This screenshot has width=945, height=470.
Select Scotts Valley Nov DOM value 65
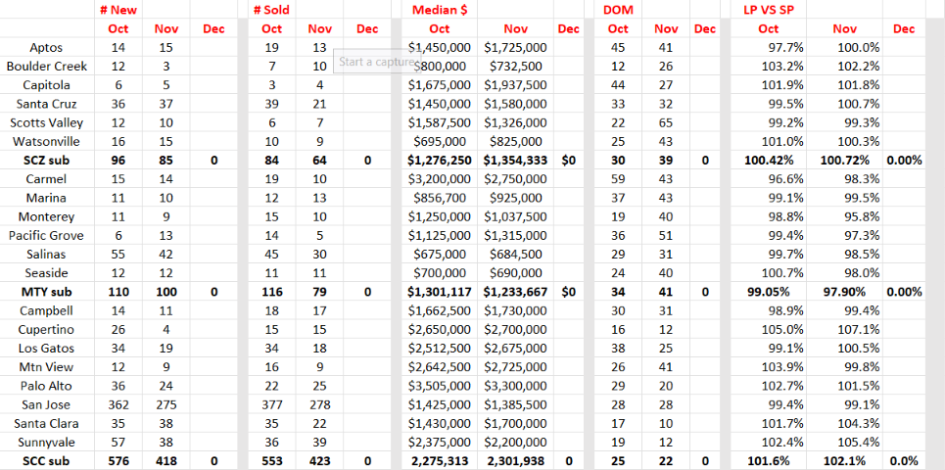pyautogui.click(x=666, y=122)
